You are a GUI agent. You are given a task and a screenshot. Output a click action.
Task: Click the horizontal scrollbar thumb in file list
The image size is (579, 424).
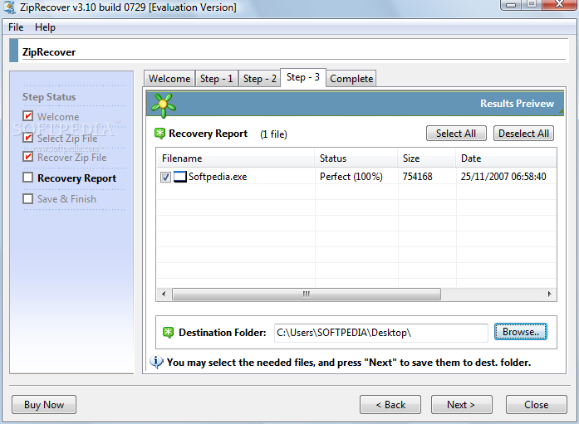pos(307,294)
